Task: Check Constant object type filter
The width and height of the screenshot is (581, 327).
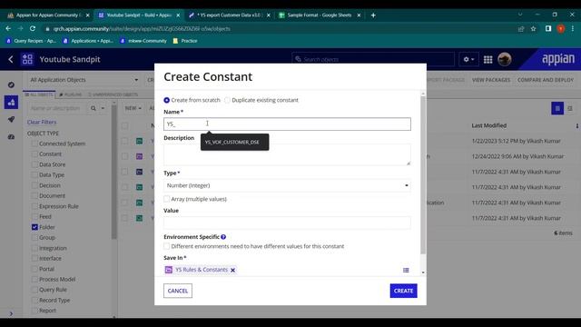Action: point(34,154)
